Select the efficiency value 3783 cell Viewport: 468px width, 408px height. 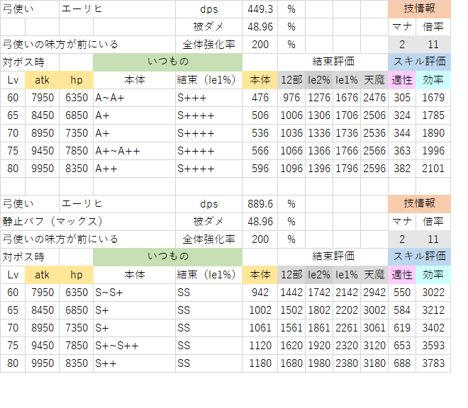tap(433, 363)
